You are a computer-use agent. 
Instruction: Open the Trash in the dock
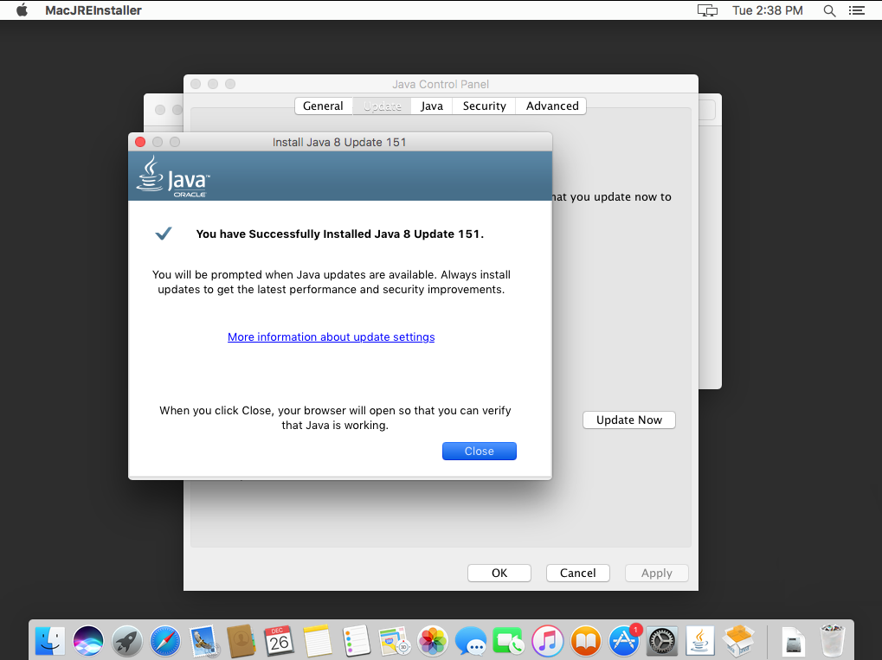[831, 641]
